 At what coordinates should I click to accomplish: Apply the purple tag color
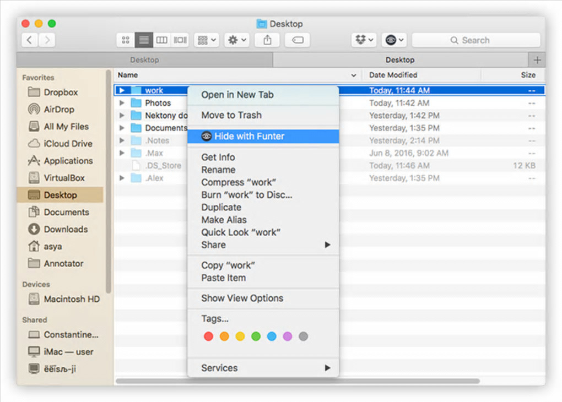pyautogui.click(x=288, y=336)
